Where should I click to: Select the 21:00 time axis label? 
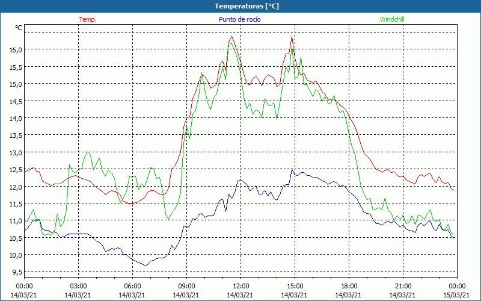point(403,286)
